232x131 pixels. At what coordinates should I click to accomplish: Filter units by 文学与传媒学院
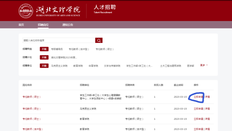[112, 66]
